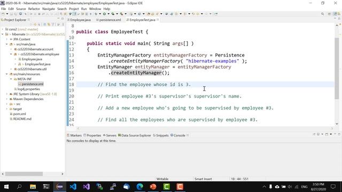Viewport: 342px width, 192px height.
Task: Click the Windows Start button
Action: coord(6,187)
